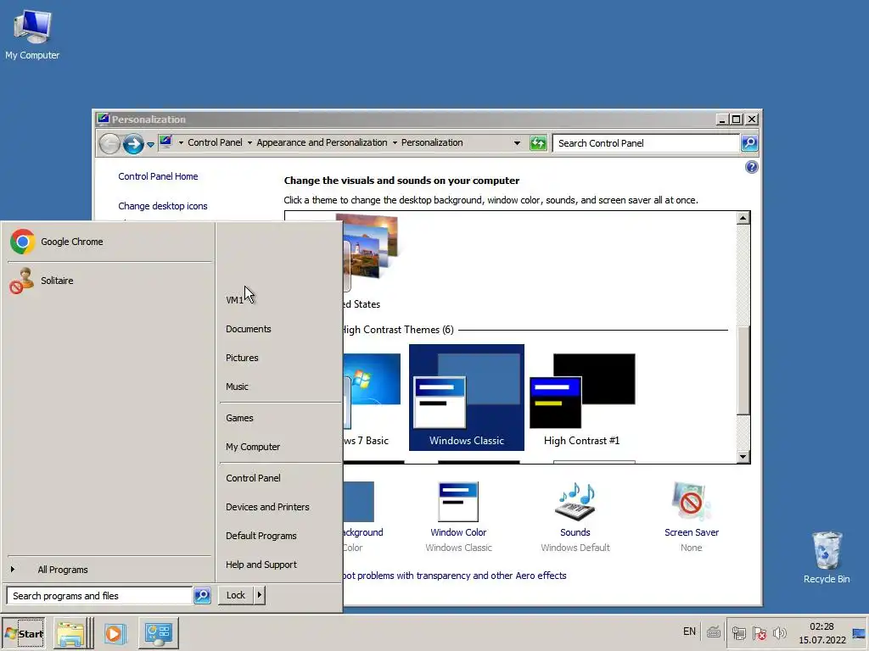This screenshot has width=869, height=651.
Task: Expand the arrow before Personalization breadcrumb
Action: (x=395, y=142)
